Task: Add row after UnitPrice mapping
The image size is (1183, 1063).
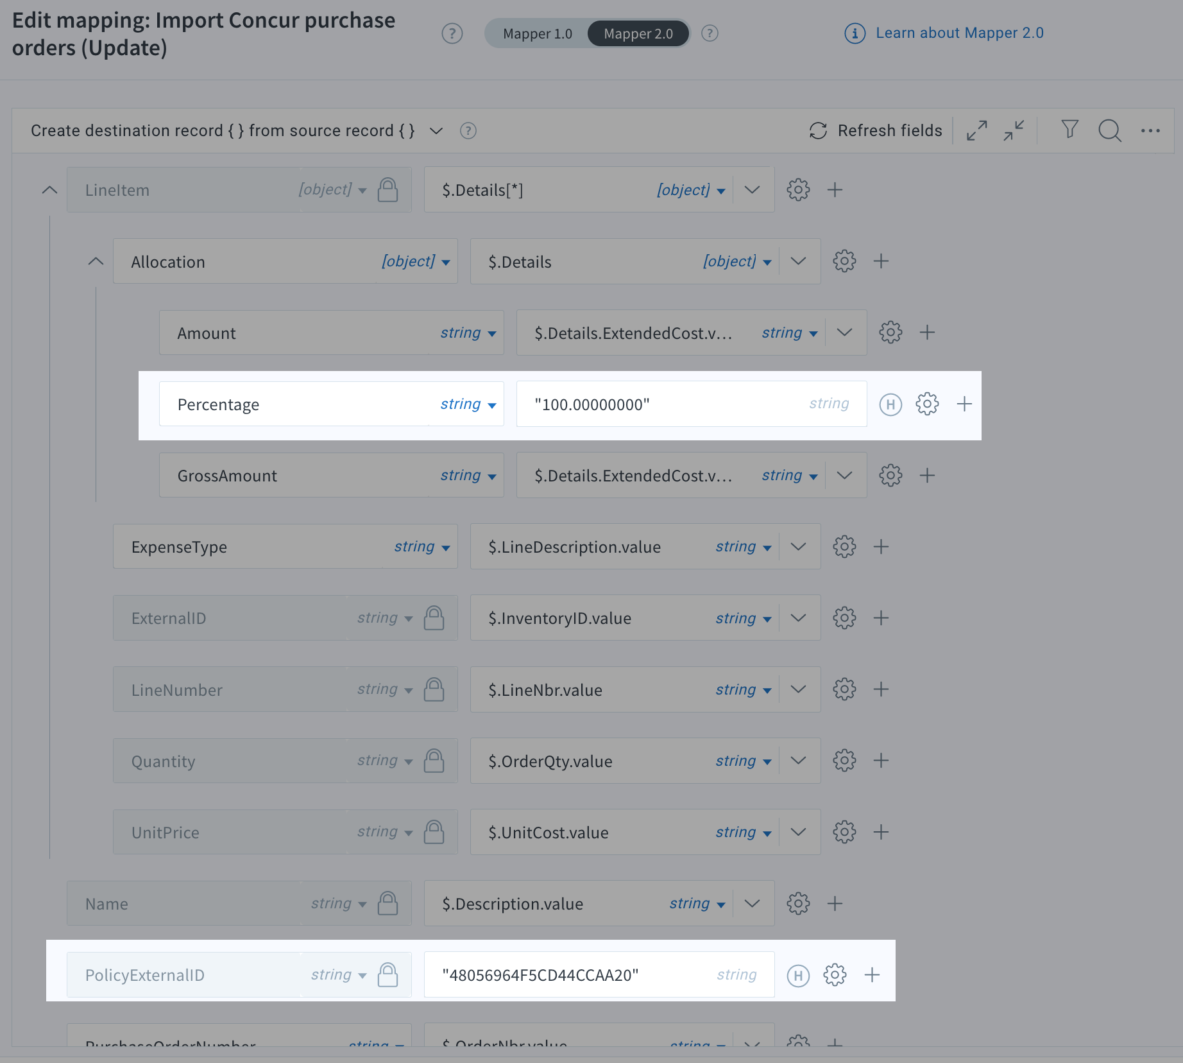Action: pos(881,832)
